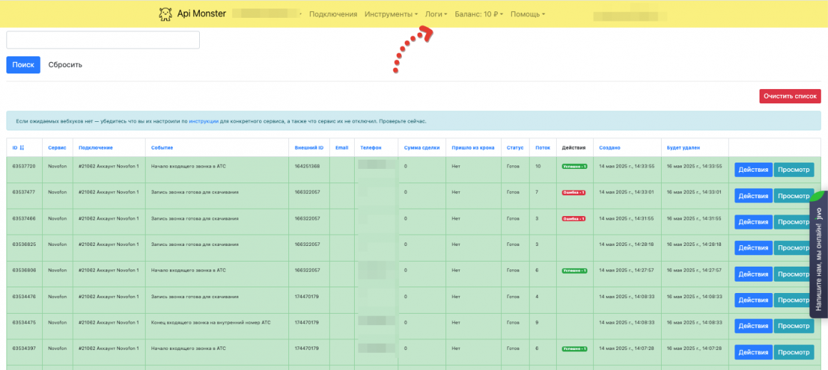Select the ID cell 63537720

click(24, 166)
